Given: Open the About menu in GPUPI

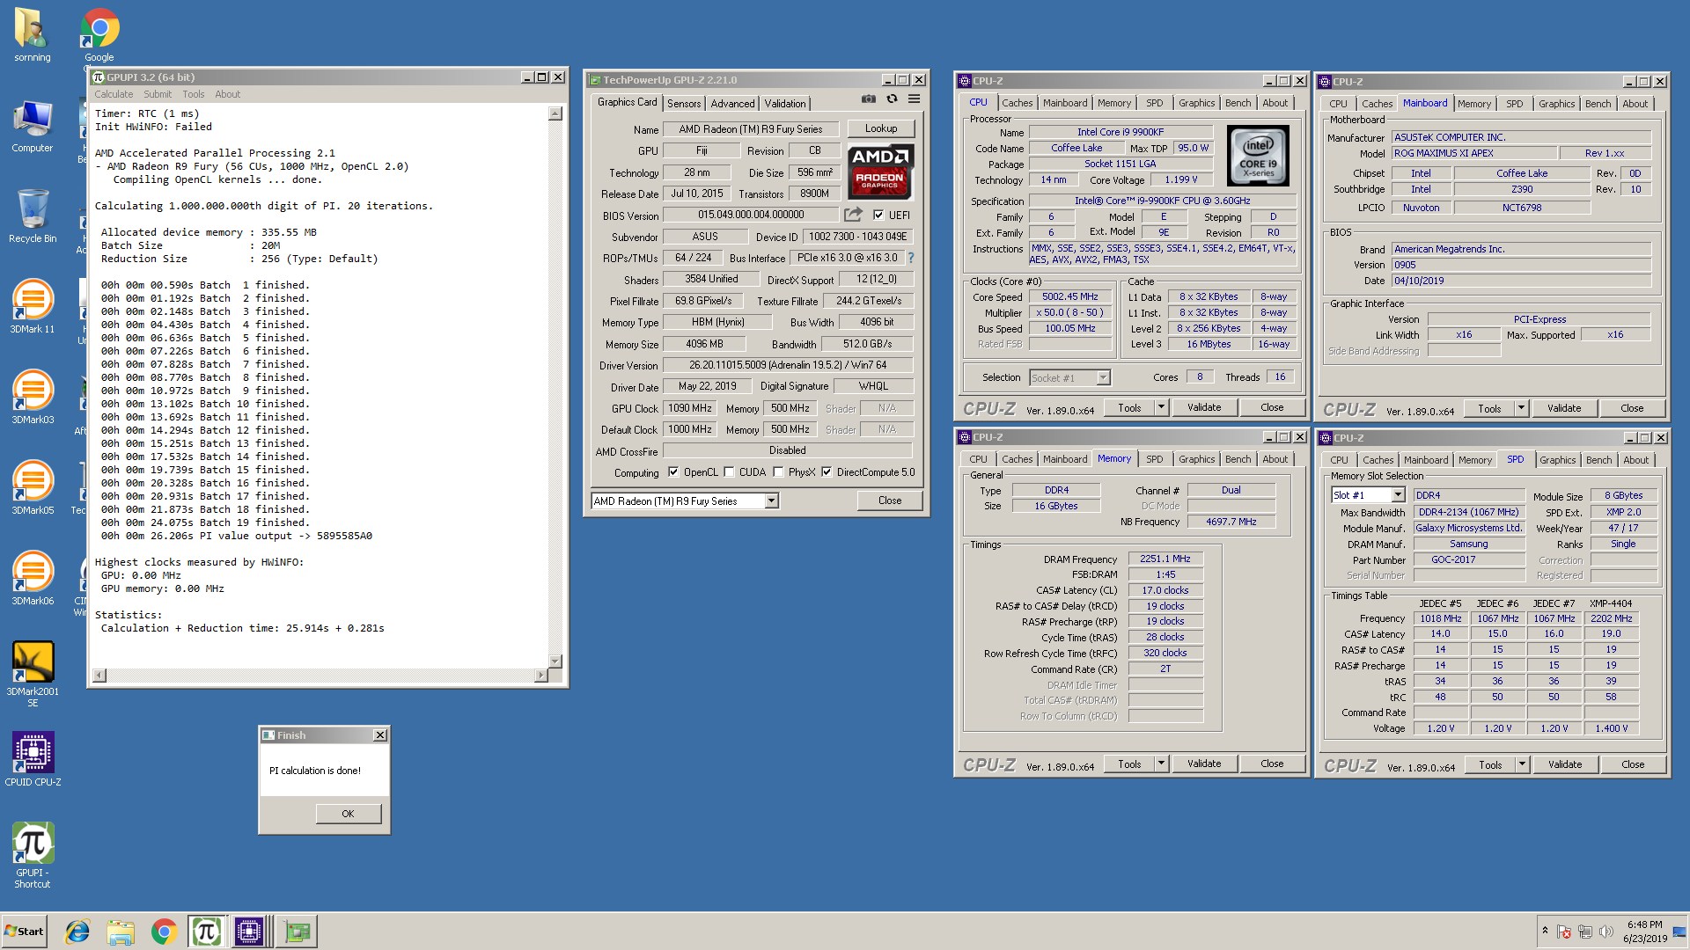Looking at the screenshot, I should click(x=227, y=94).
